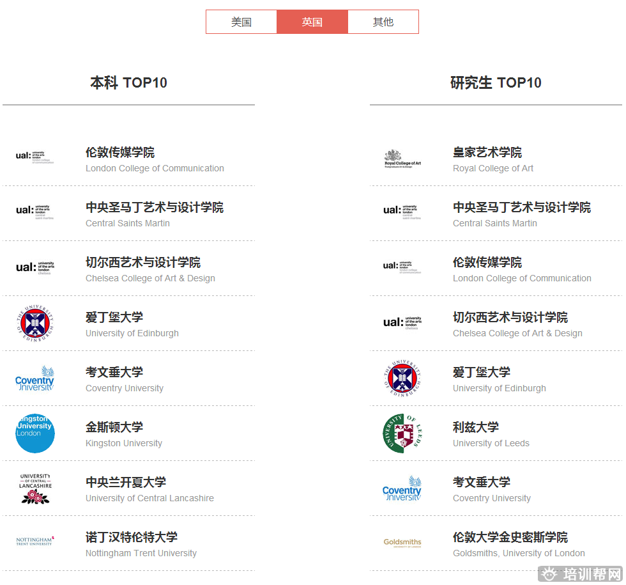Open the 伦敦大学金史密斯学院 entry

[510, 537]
